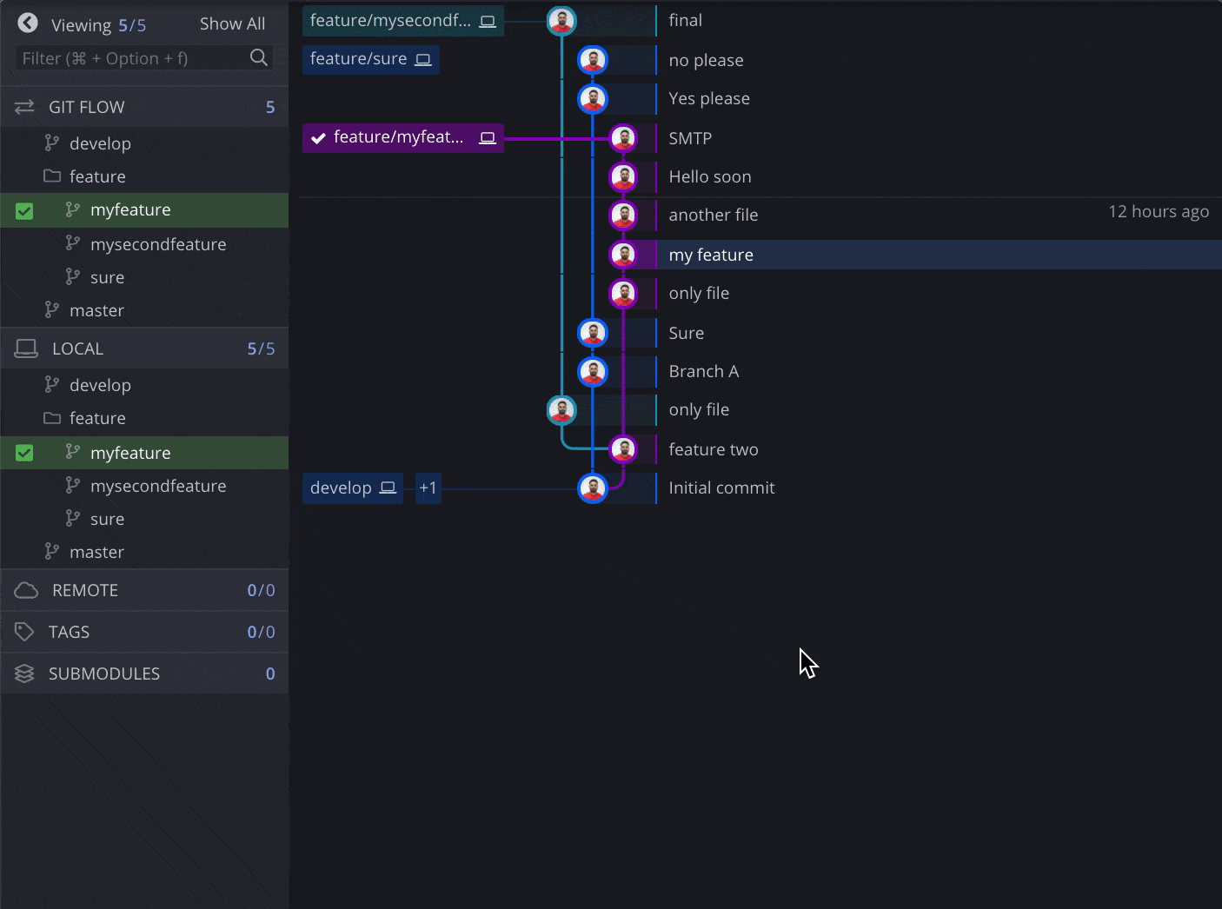Viewport: 1222px width, 909px height.
Task: Click the Show All link
Action: (x=232, y=24)
